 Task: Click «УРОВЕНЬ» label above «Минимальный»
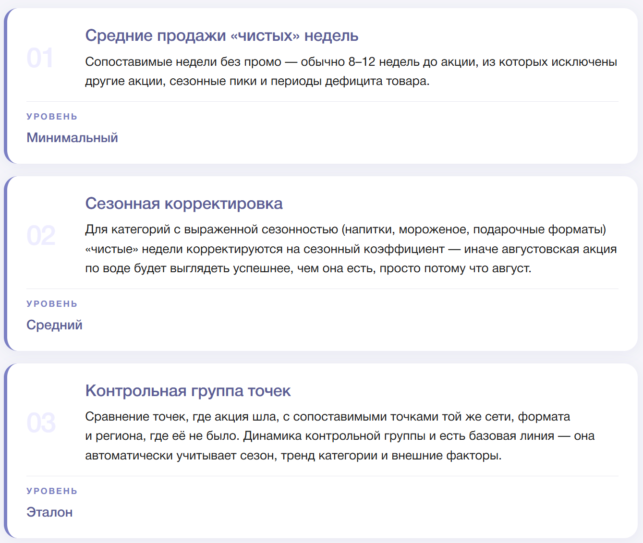tap(52, 117)
